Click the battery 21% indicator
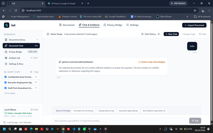213x133 pixels. tap(188, 129)
